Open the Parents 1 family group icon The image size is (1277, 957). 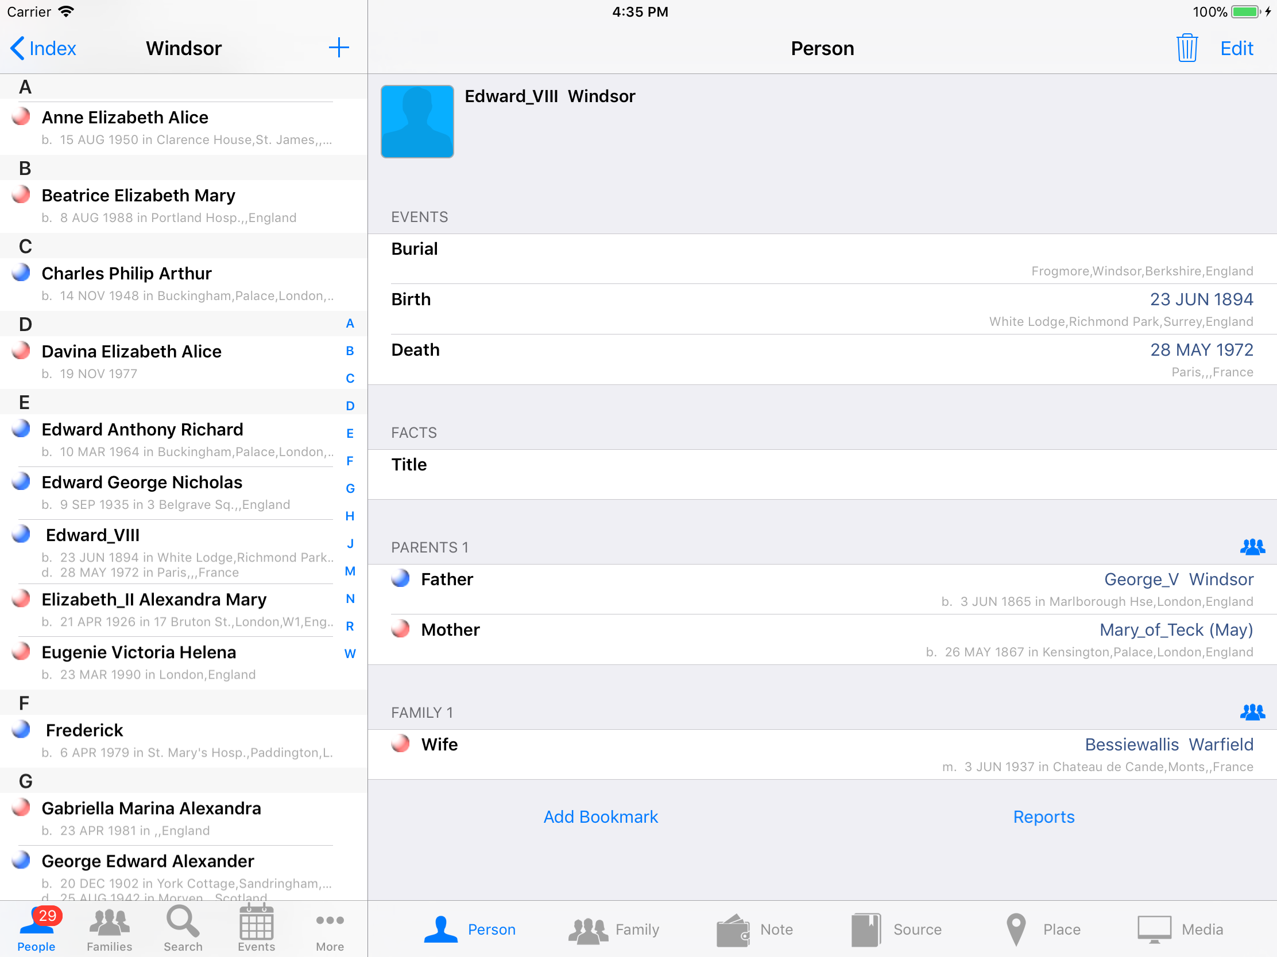pyautogui.click(x=1252, y=547)
